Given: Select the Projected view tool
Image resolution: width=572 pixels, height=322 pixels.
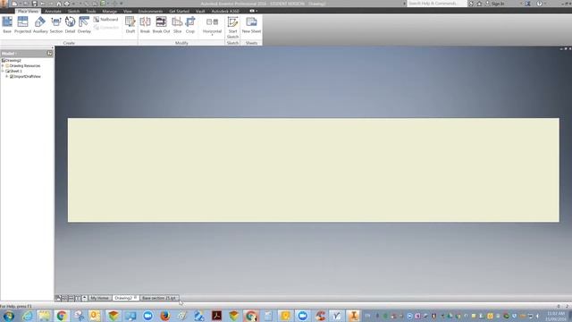Looking at the screenshot, I should tap(22, 25).
